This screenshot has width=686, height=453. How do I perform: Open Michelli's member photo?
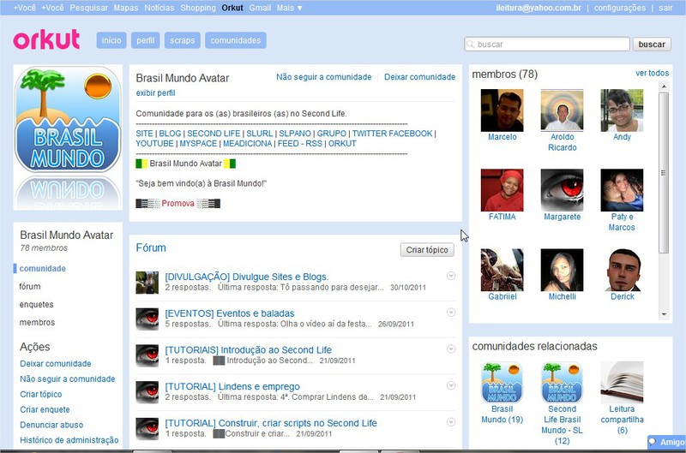tap(562, 270)
